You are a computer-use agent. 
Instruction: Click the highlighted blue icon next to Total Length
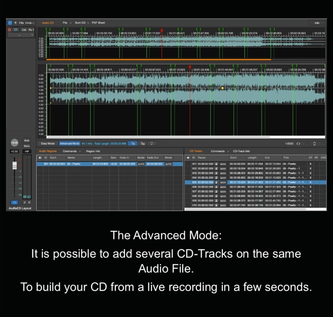click(x=133, y=143)
